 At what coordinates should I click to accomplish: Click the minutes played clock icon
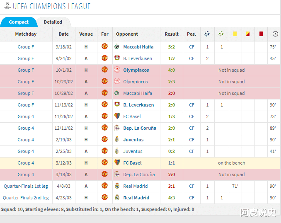(275, 34)
